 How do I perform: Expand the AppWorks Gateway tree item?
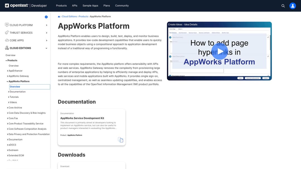click(x=8, y=76)
